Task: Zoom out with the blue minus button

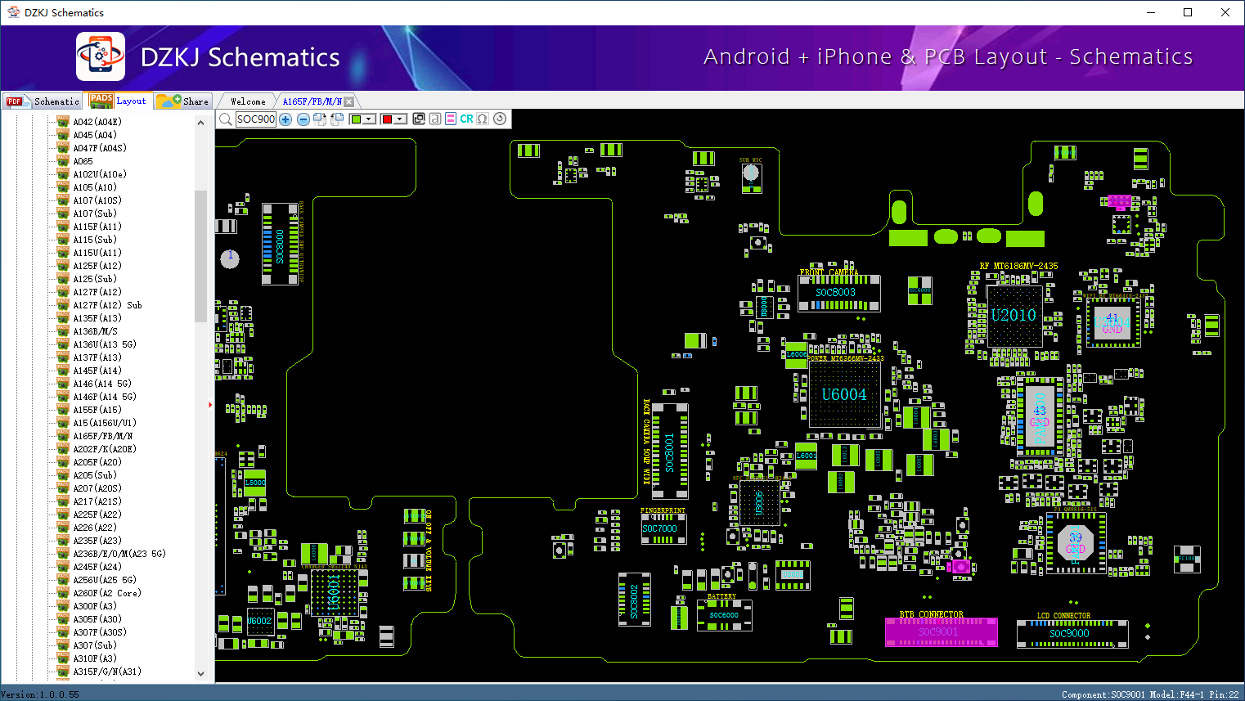Action: 303,119
